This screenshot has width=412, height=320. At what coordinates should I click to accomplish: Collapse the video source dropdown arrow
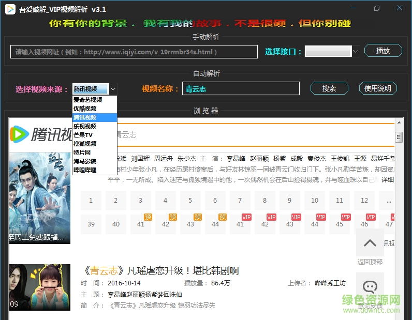coord(113,89)
